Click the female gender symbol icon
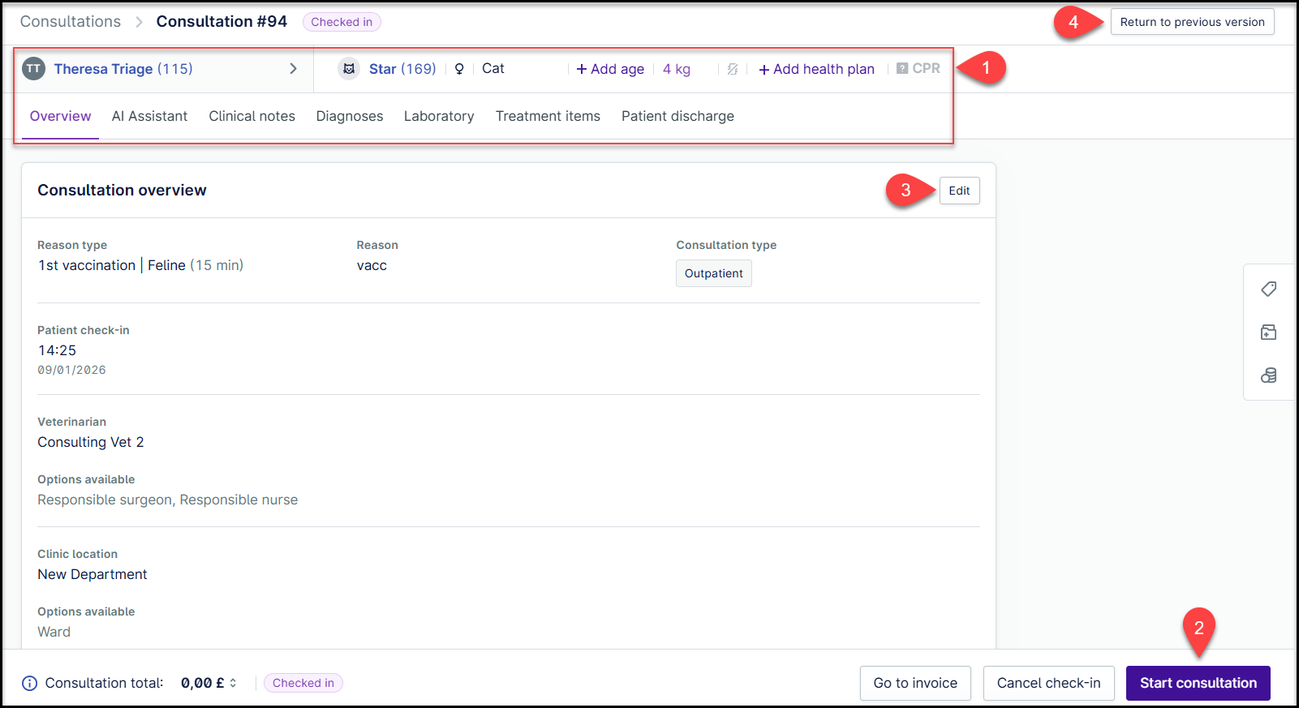1299x708 pixels. point(459,69)
